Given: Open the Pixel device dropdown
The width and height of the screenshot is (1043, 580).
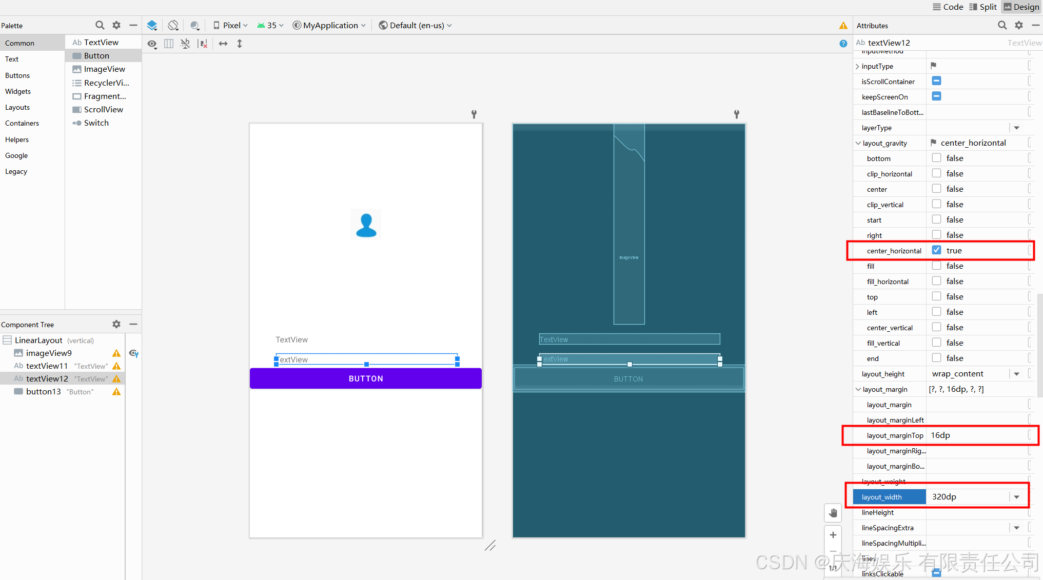Looking at the screenshot, I should click(230, 25).
